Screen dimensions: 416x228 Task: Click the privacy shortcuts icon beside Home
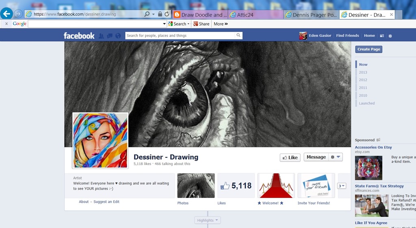click(x=382, y=36)
